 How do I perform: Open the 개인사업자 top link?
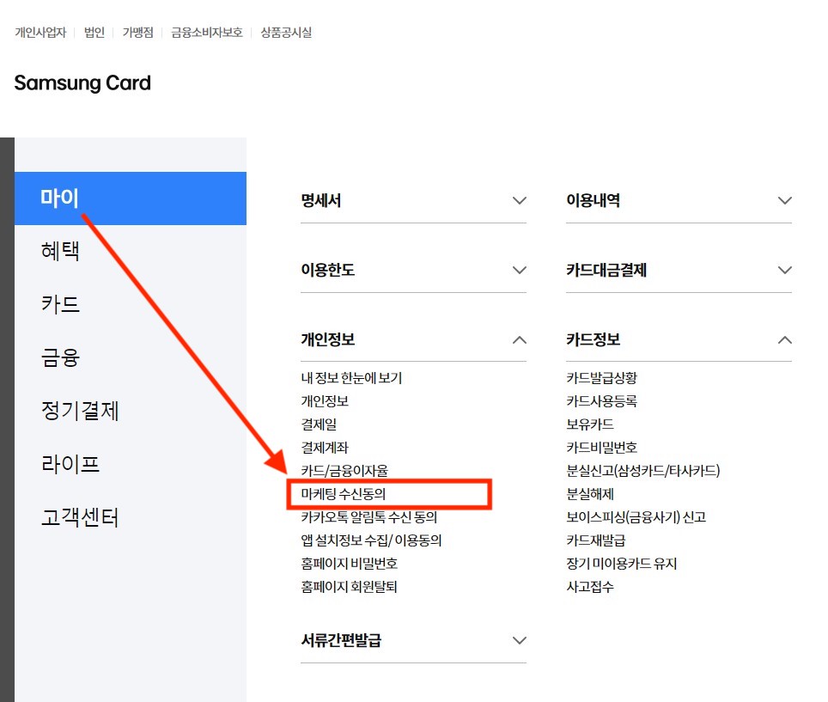coord(40,33)
